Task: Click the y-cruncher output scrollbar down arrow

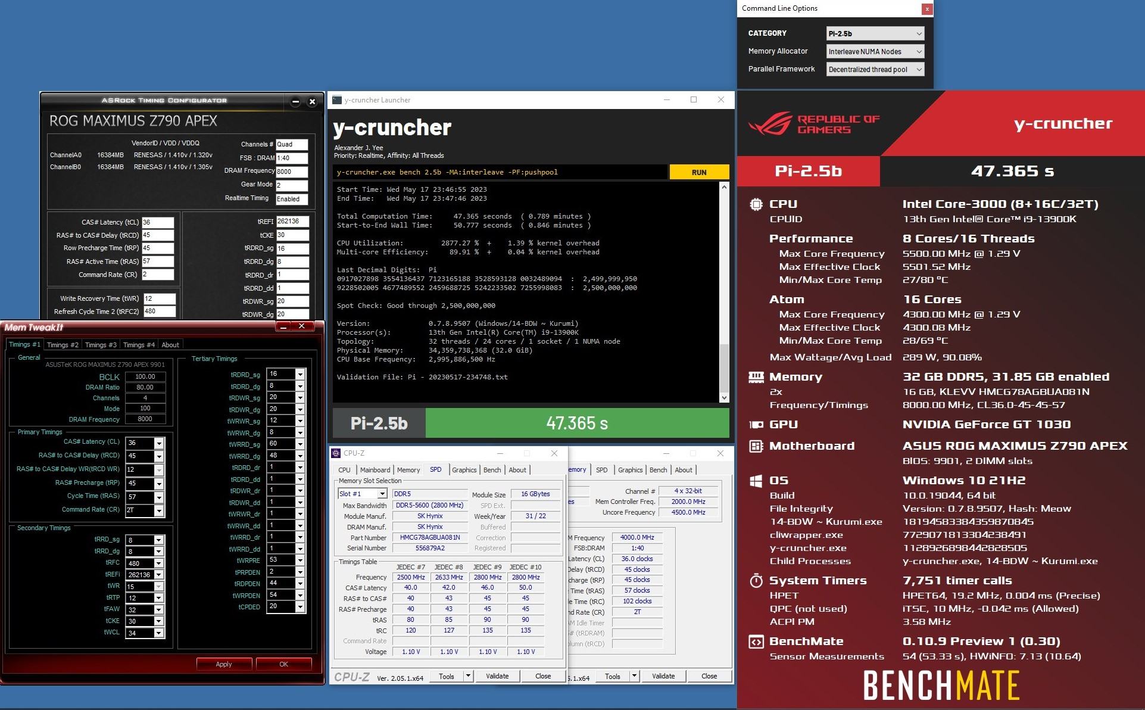Action: pyautogui.click(x=724, y=397)
